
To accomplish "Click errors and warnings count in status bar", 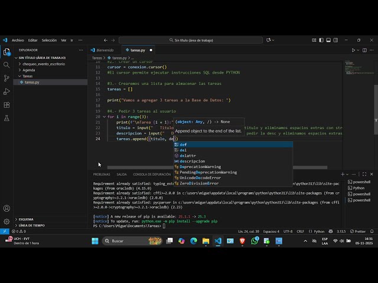I will pos(19,231).
